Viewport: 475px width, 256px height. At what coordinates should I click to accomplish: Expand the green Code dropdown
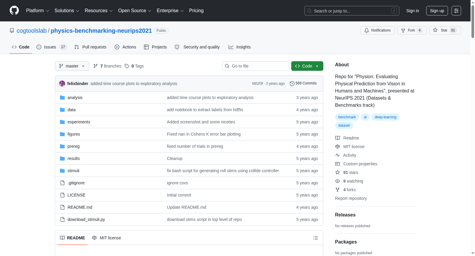pos(307,66)
